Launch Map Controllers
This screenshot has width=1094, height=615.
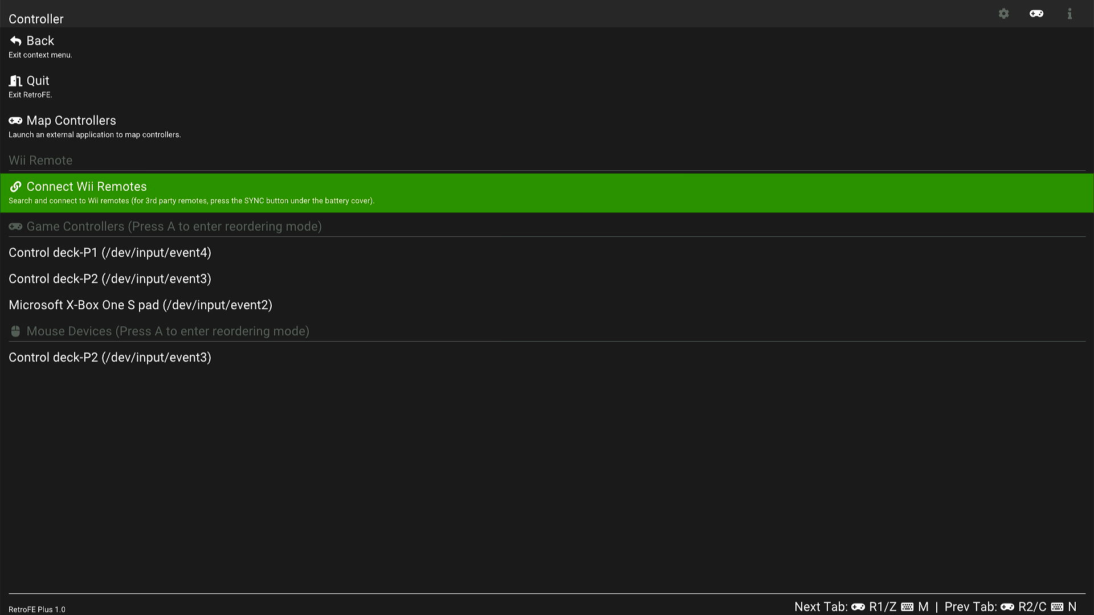coord(71,120)
